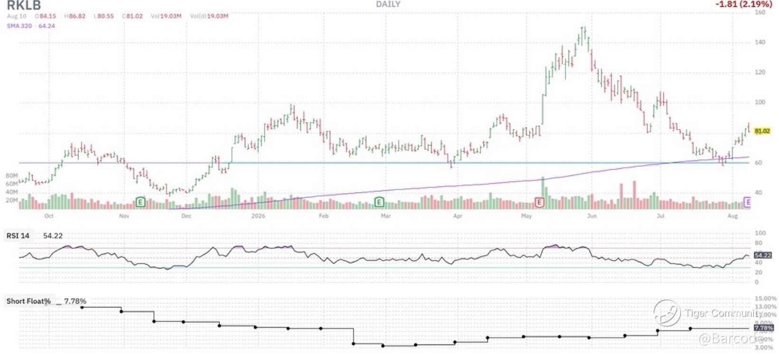Select the RSI 14 indicator label

(18, 235)
